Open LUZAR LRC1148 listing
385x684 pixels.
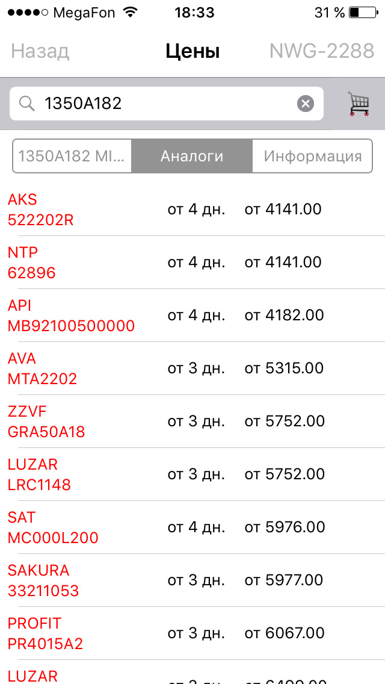(x=192, y=474)
